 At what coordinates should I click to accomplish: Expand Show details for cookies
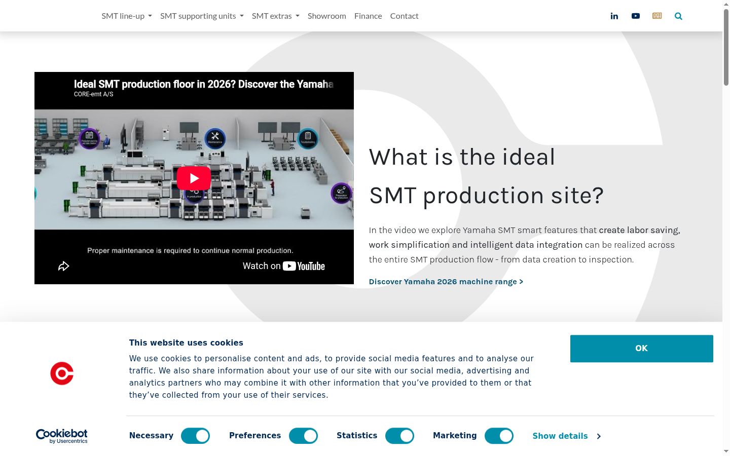tap(566, 436)
